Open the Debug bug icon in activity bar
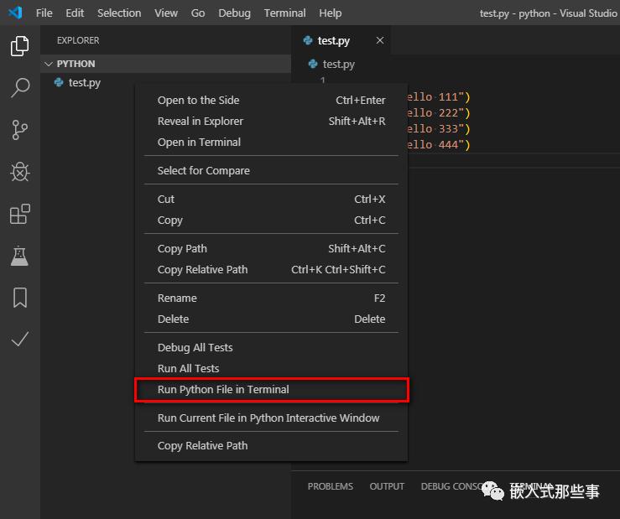 20,172
